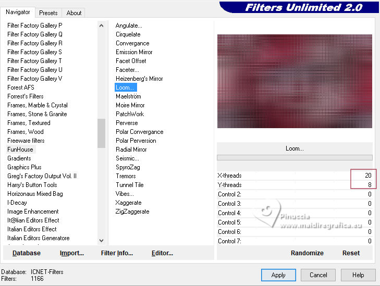Pick the Faceter... filter
Viewport: 380px width, 286px height.
[127, 70]
